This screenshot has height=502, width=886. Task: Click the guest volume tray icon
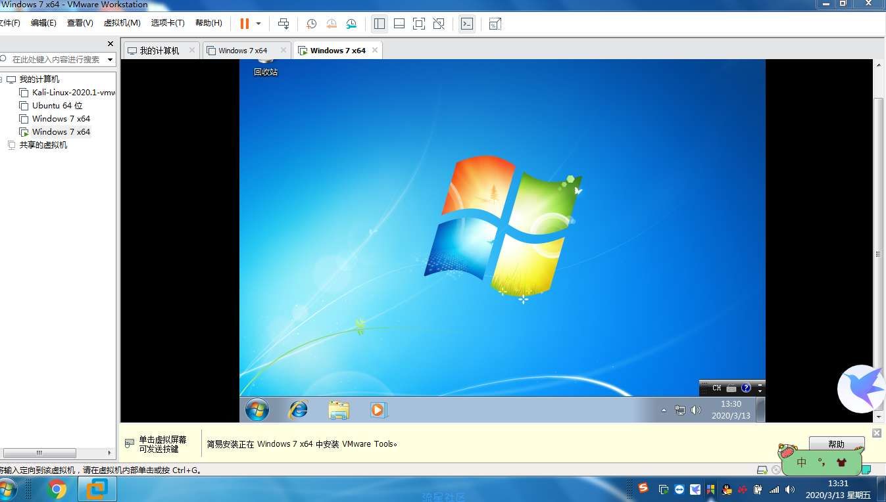tap(696, 411)
